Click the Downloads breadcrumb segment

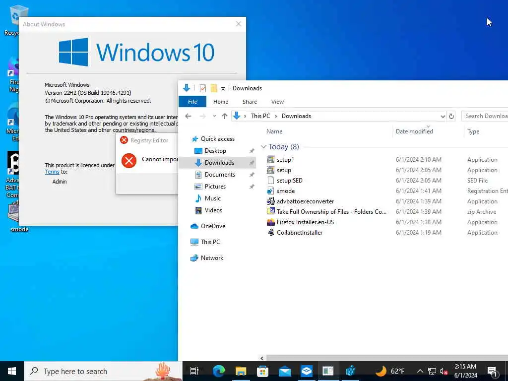point(296,116)
